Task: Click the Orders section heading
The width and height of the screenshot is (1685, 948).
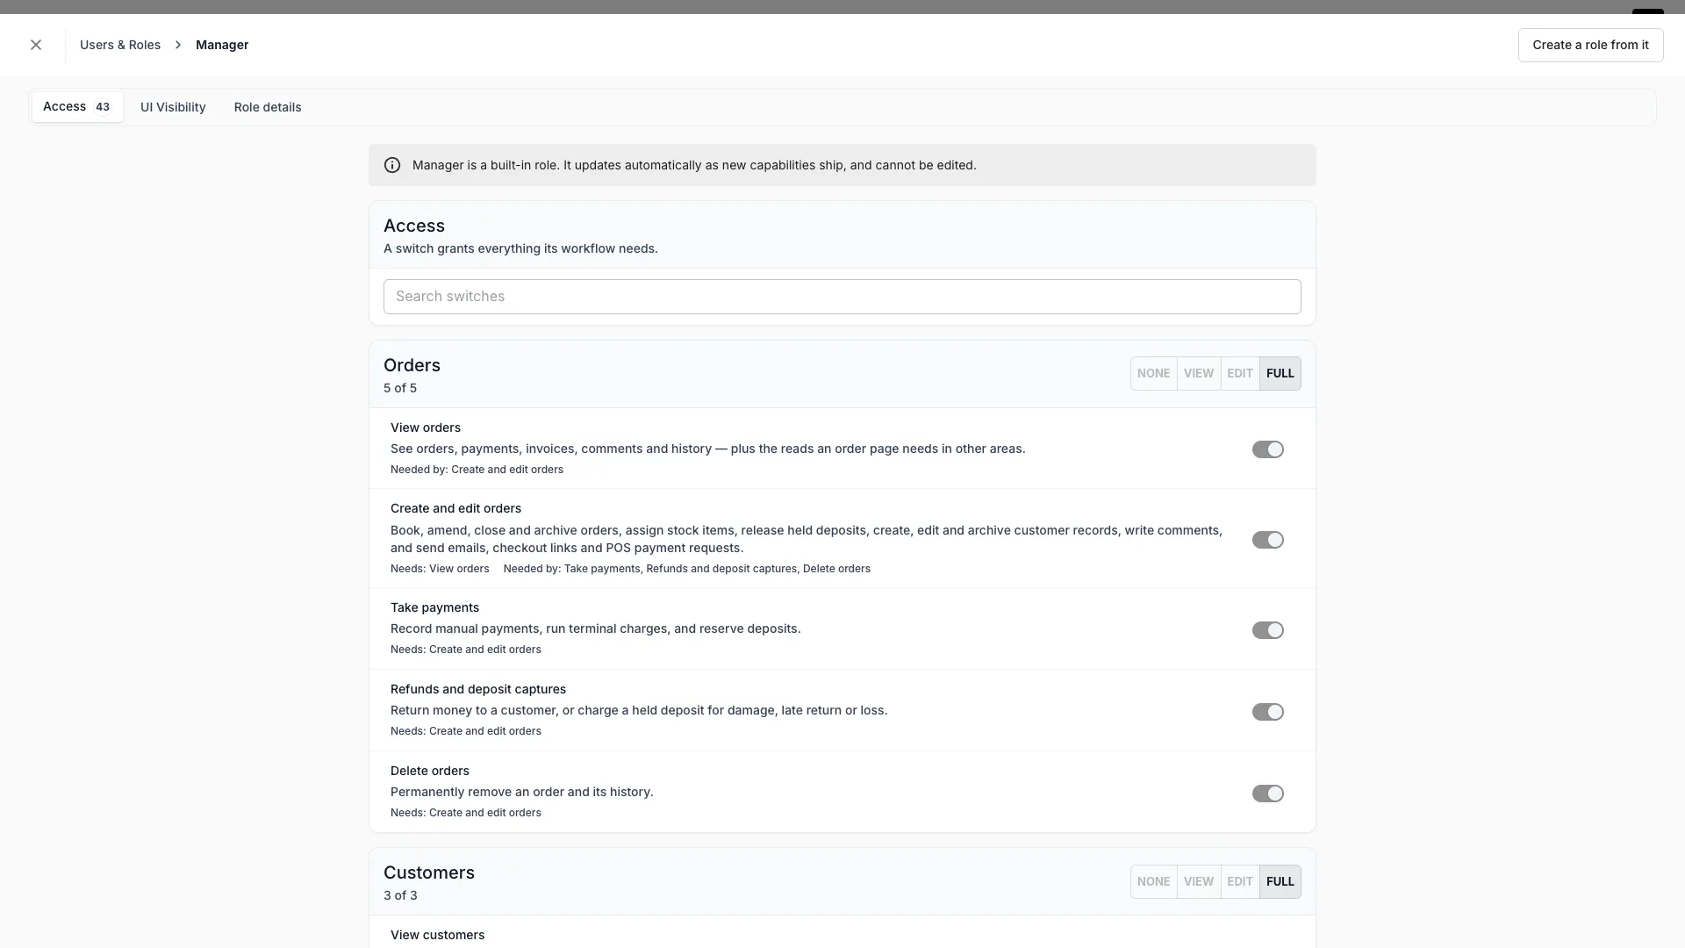Action: 412,365
